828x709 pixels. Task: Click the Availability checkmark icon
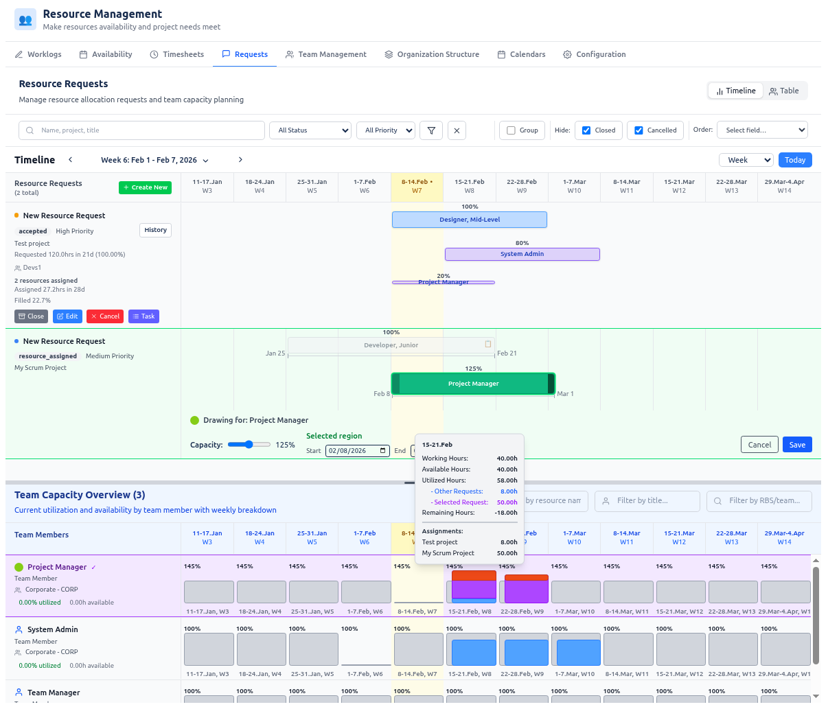(x=82, y=54)
